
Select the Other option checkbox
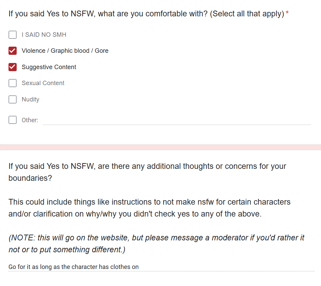(13, 120)
